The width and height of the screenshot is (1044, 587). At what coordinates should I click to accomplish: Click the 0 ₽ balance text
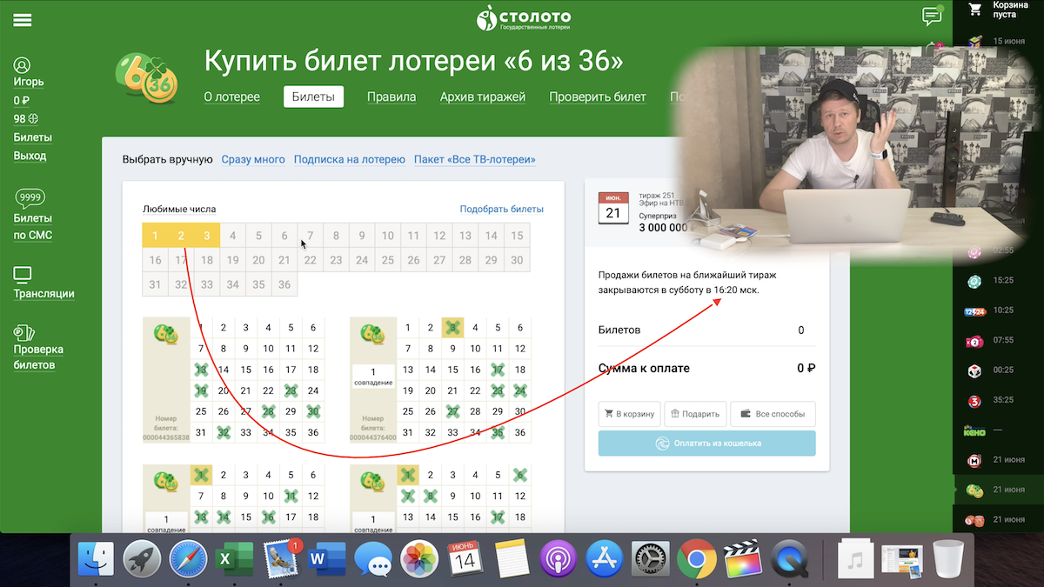[x=21, y=100]
